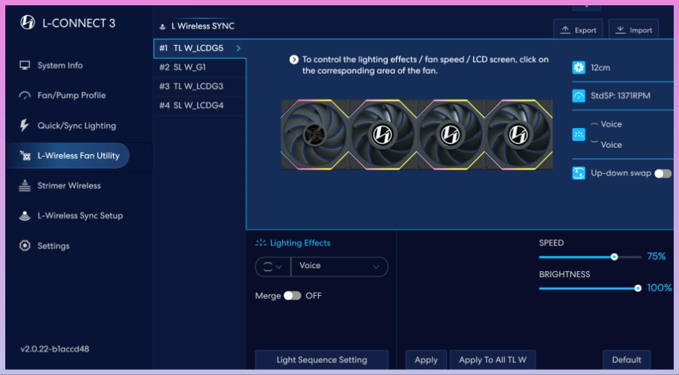Image resolution: width=679 pixels, height=375 pixels.
Task: Click the StdSP speedometer icon
Action: [579, 96]
